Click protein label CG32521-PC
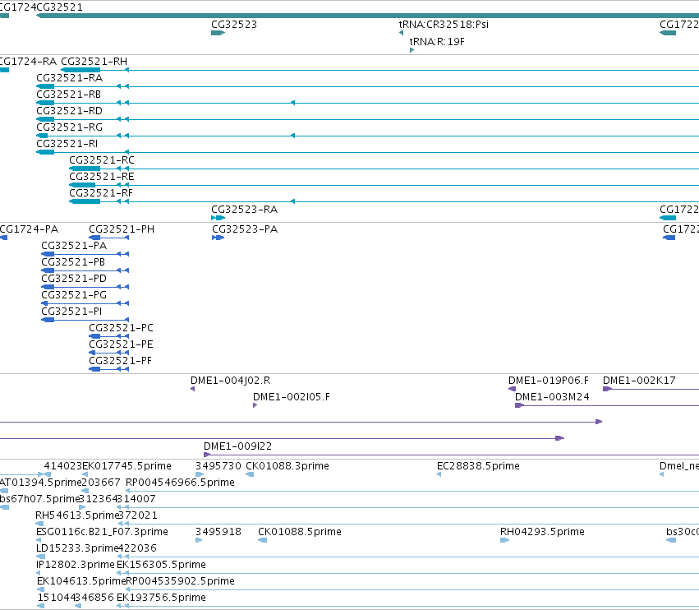 (x=122, y=328)
